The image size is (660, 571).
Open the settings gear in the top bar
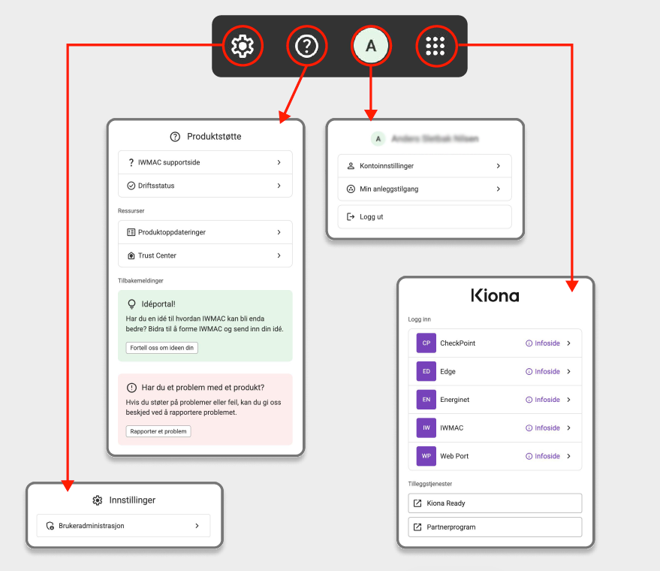[x=243, y=46]
